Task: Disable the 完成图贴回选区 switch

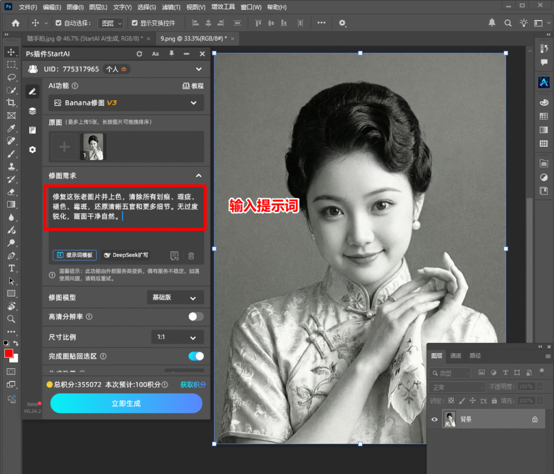Action: tap(196, 356)
